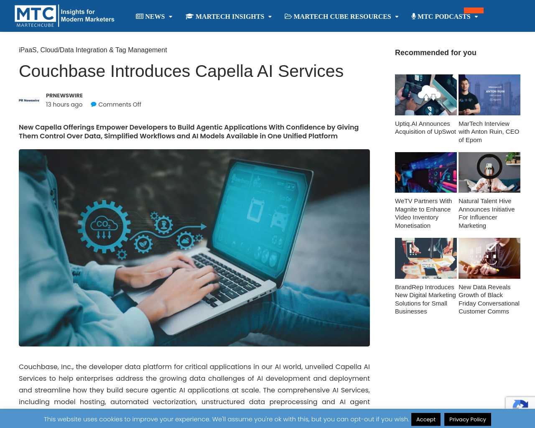Open the Martech Cube Resources menu
The height and width of the screenshot is (428, 535).
(x=341, y=16)
